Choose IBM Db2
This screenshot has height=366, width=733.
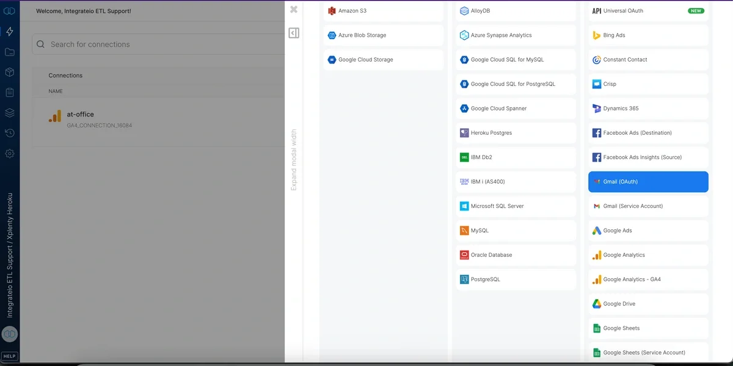pyautogui.click(x=516, y=157)
